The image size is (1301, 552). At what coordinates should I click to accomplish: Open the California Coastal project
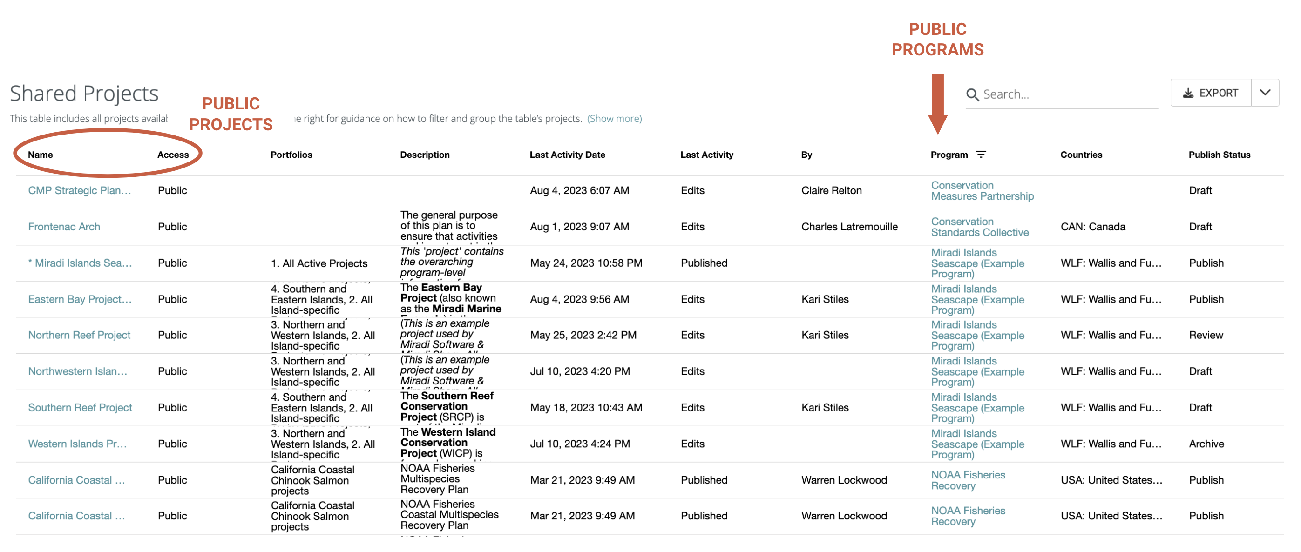point(76,480)
